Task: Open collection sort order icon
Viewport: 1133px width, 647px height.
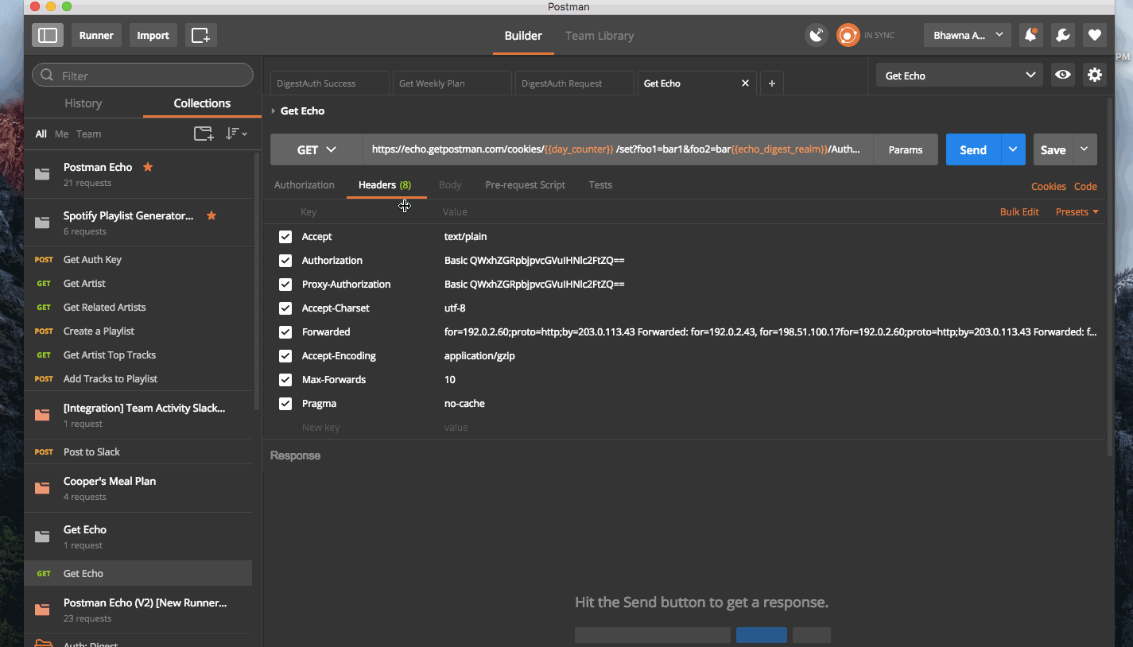Action: pyautogui.click(x=236, y=134)
